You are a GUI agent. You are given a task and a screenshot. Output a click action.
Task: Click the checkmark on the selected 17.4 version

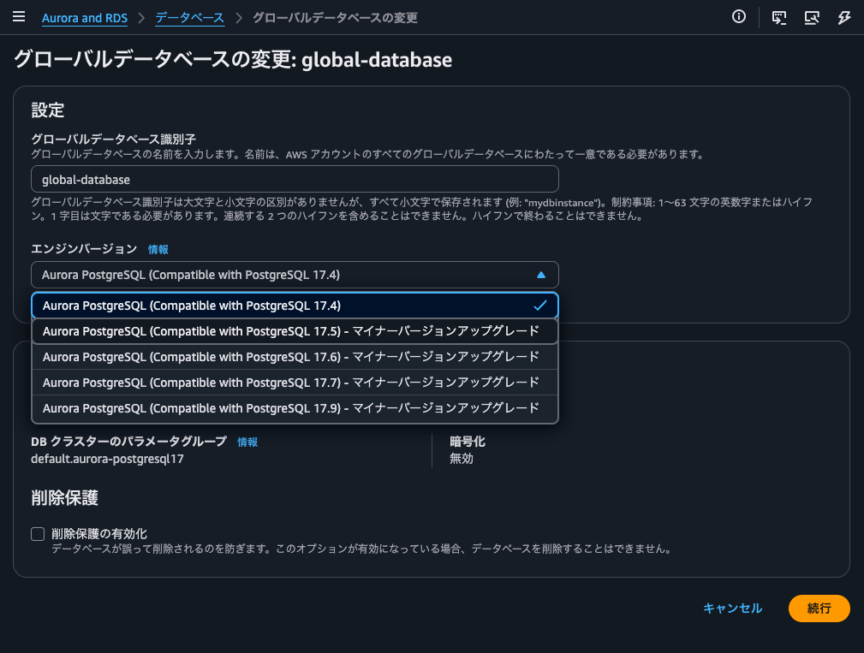[x=539, y=305]
